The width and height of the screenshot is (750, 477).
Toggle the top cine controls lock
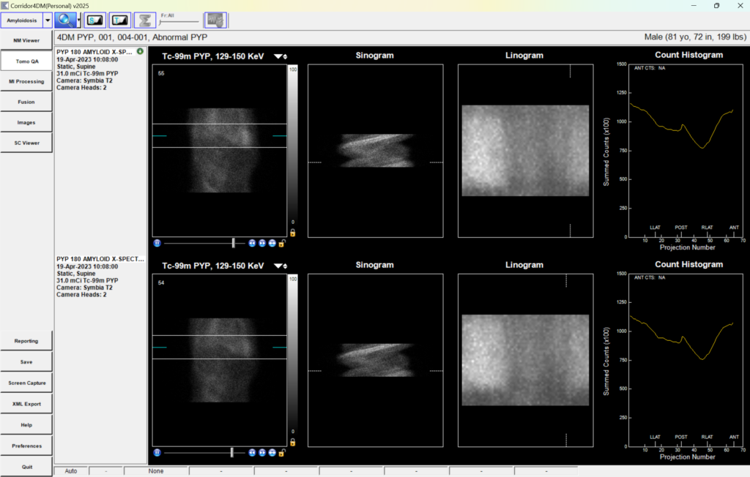pyautogui.click(x=282, y=243)
